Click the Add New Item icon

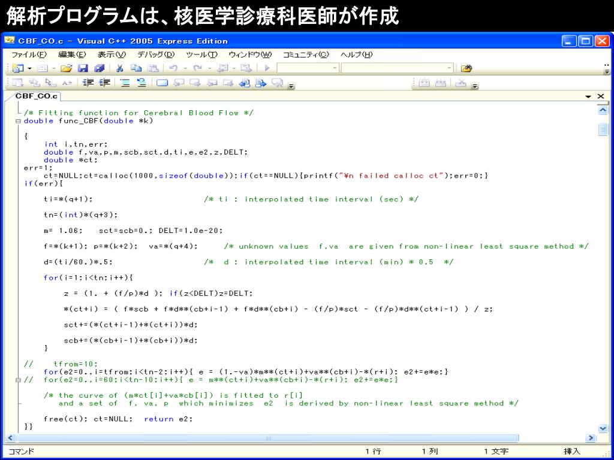tap(42, 68)
